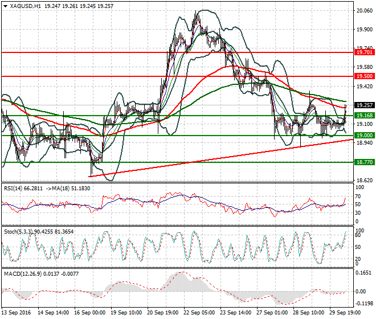Screen dimensions: 376x319
Task: Click the Stochastic scale value 80
Action: pyautogui.click(x=358, y=235)
